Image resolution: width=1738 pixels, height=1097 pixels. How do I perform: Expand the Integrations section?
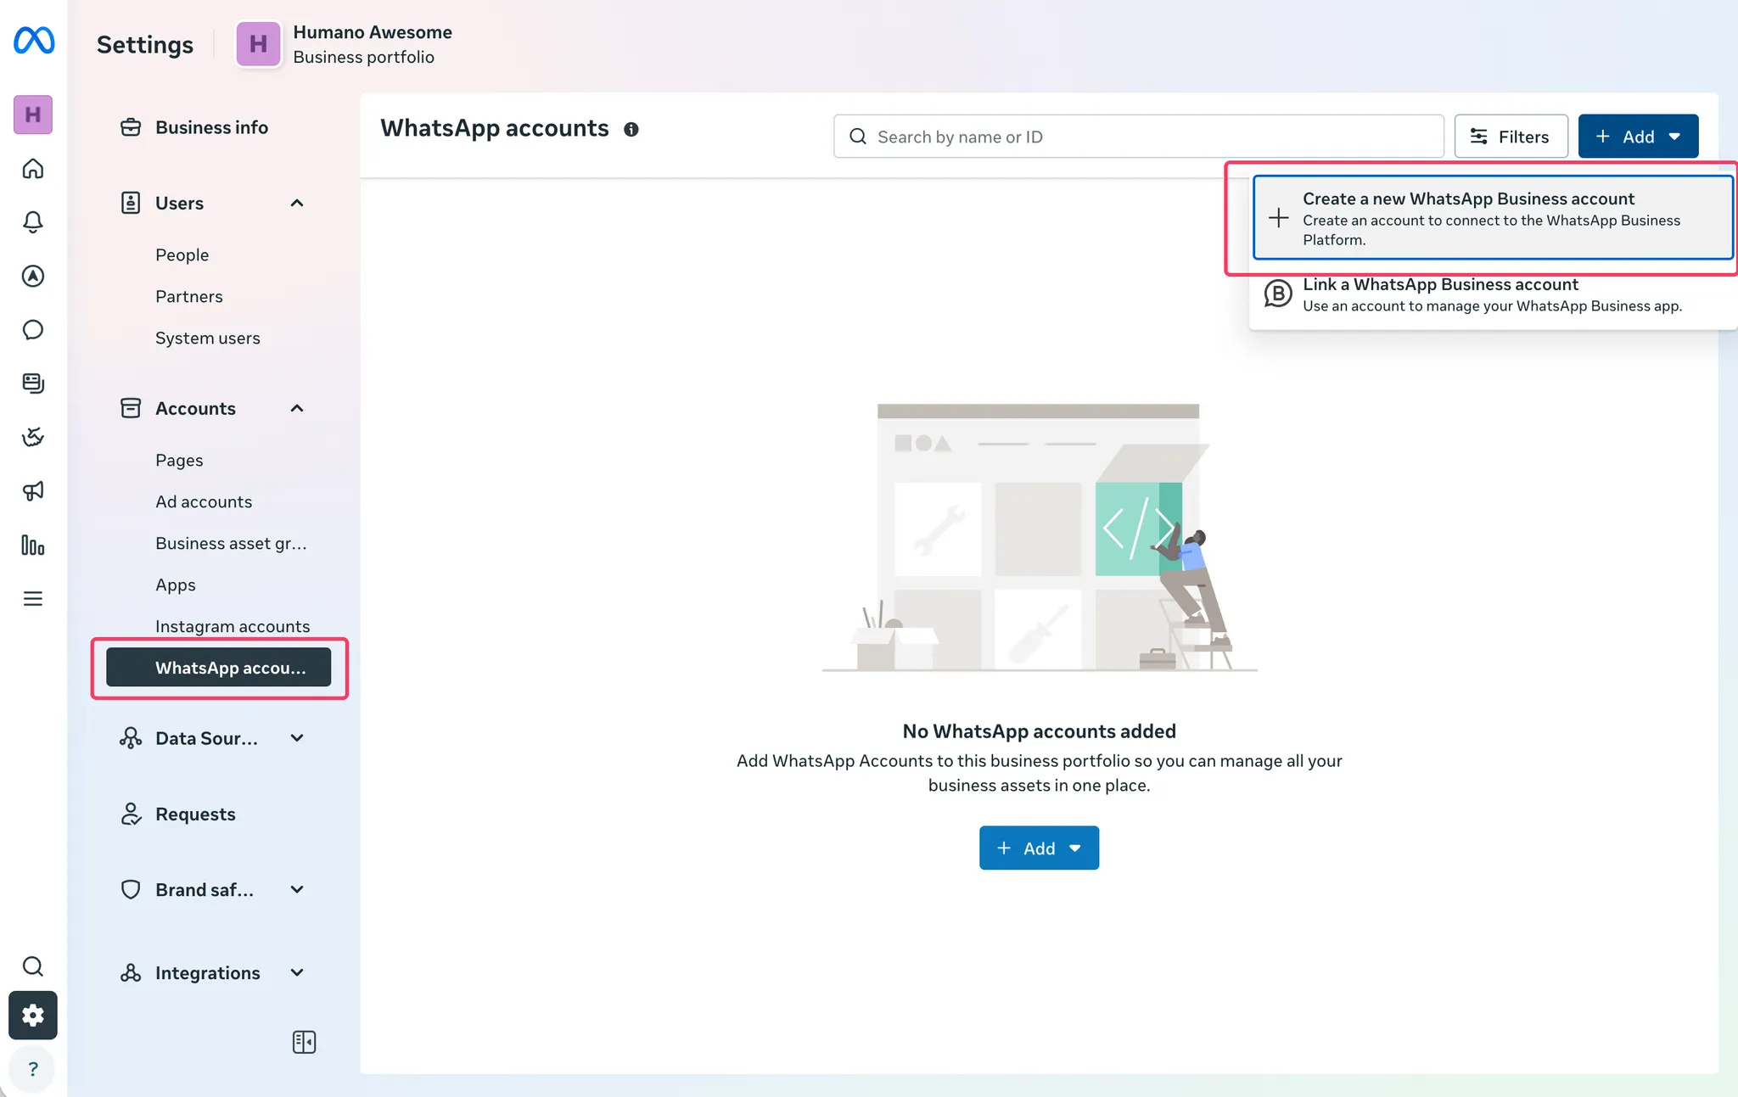(297, 972)
